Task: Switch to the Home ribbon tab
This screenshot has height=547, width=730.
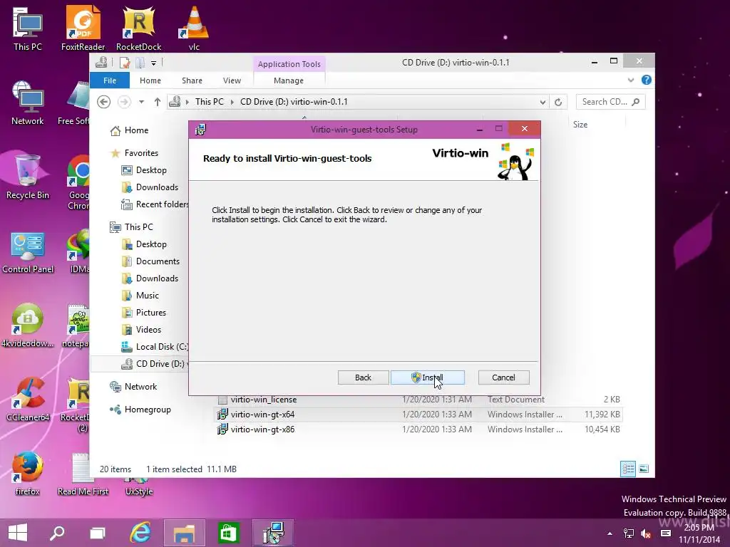Action: coord(150,80)
